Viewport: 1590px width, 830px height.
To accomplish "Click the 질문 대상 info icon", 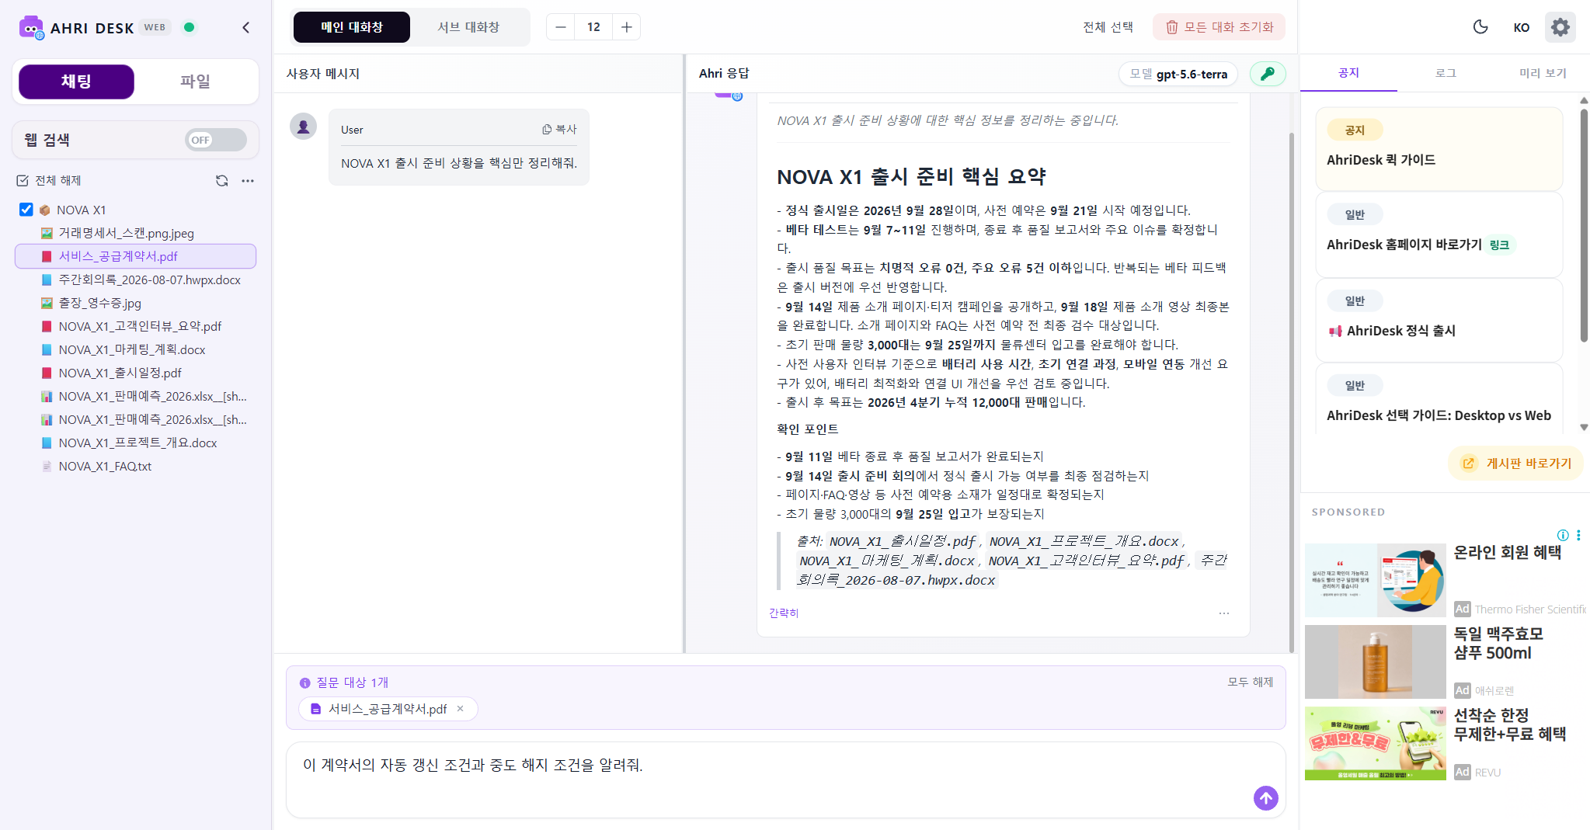I will [x=304, y=682].
